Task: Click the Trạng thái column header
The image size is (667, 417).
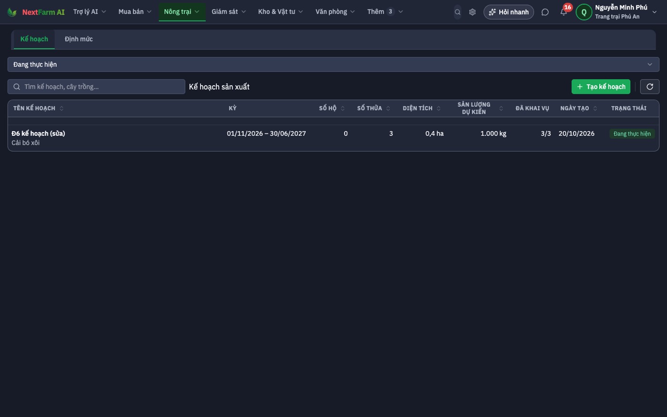Action: (x=629, y=108)
